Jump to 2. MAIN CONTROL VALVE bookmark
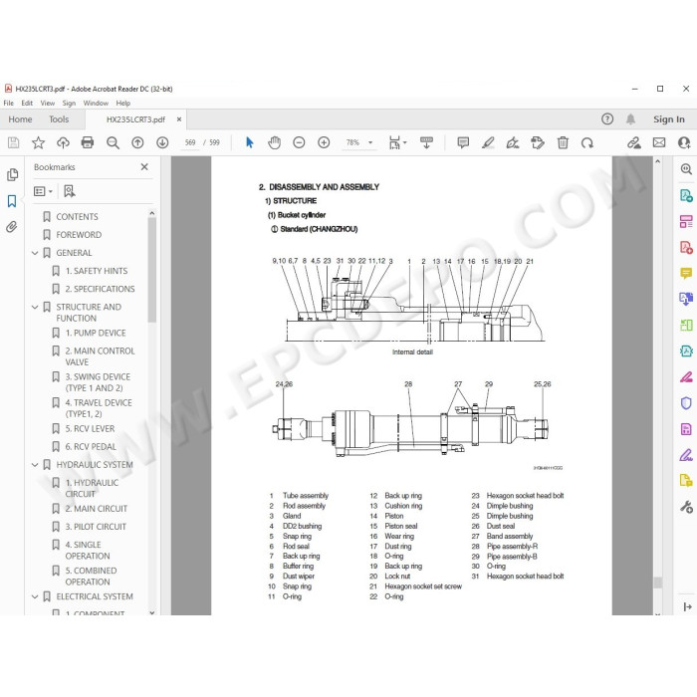Image resolution: width=697 pixels, height=697 pixels. 100,356
